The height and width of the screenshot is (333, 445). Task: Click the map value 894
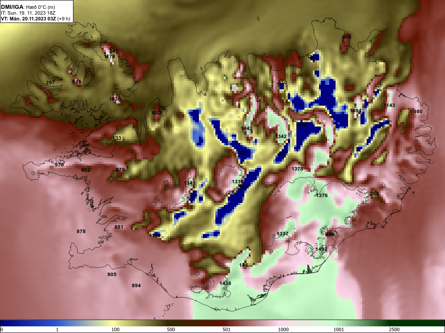pos(136,285)
